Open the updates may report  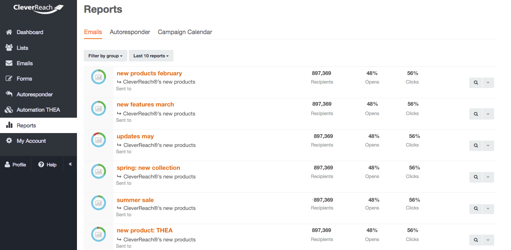point(135,136)
